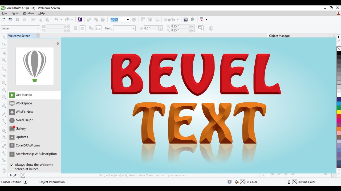341x191 pixels.
Task: Select the Text tool in toolbox
Action: 4,106
